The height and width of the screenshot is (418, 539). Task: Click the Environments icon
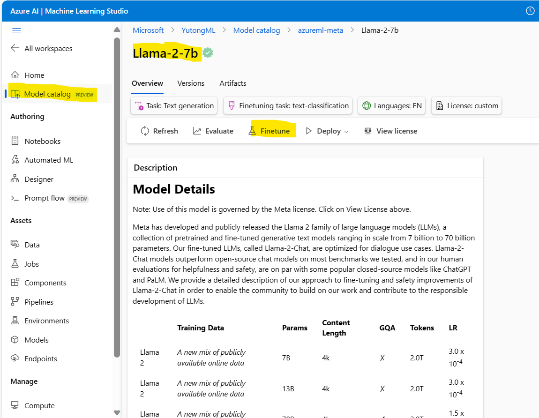point(15,321)
